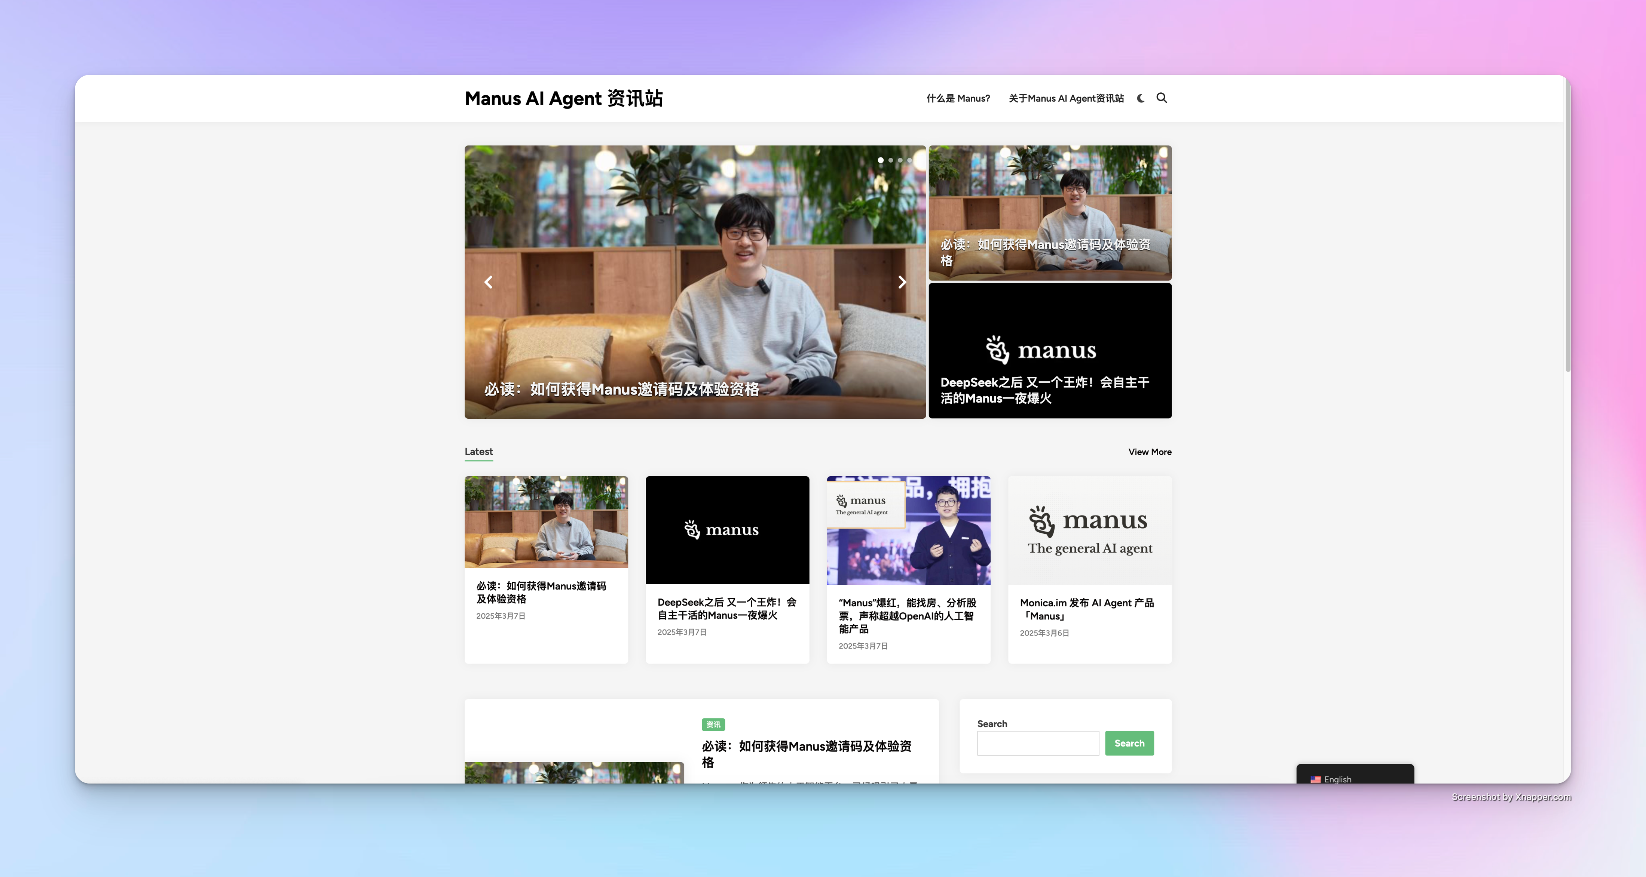Select the Latest section tab
The width and height of the screenshot is (1646, 877).
(x=478, y=452)
